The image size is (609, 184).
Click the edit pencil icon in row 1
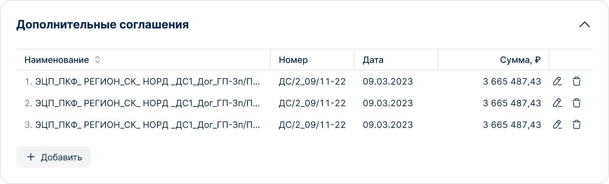click(x=557, y=82)
